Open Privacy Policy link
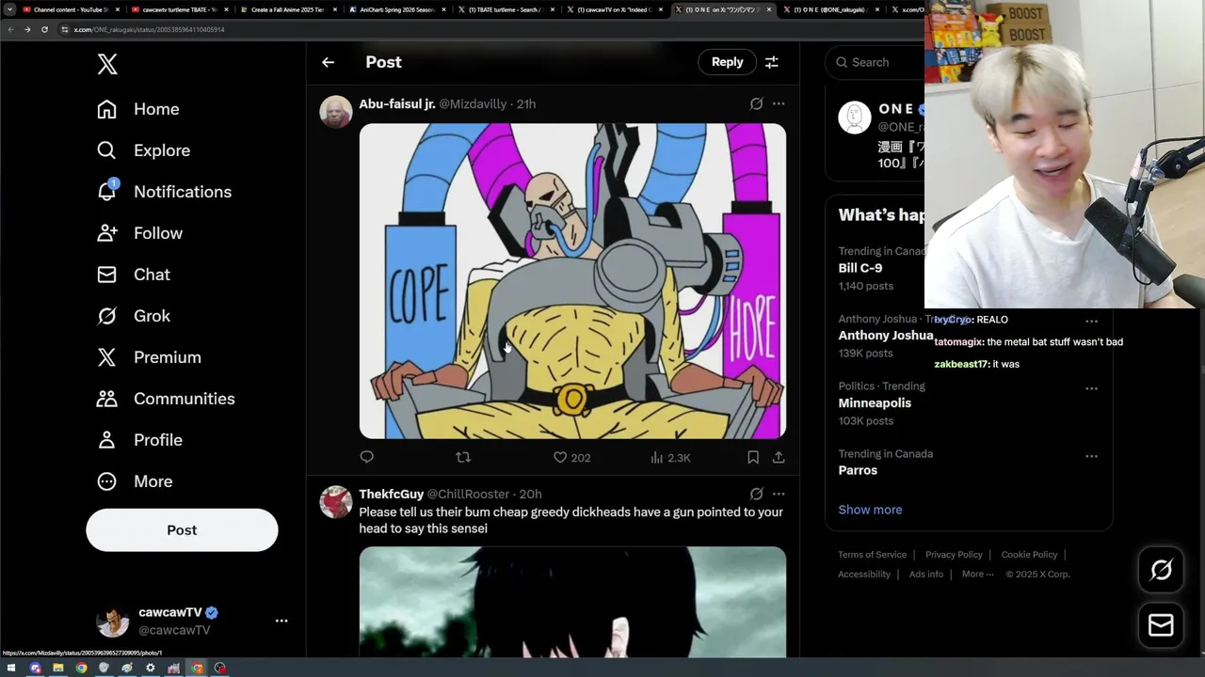The height and width of the screenshot is (677, 1205). [x=954, y=555]
